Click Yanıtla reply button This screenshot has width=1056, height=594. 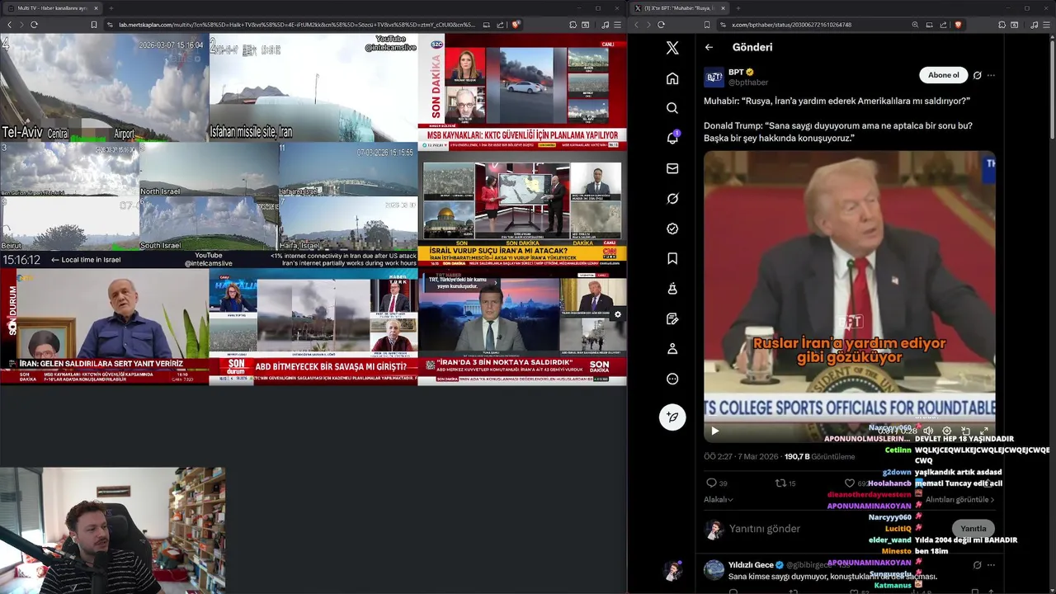click(x=973, y=528)
